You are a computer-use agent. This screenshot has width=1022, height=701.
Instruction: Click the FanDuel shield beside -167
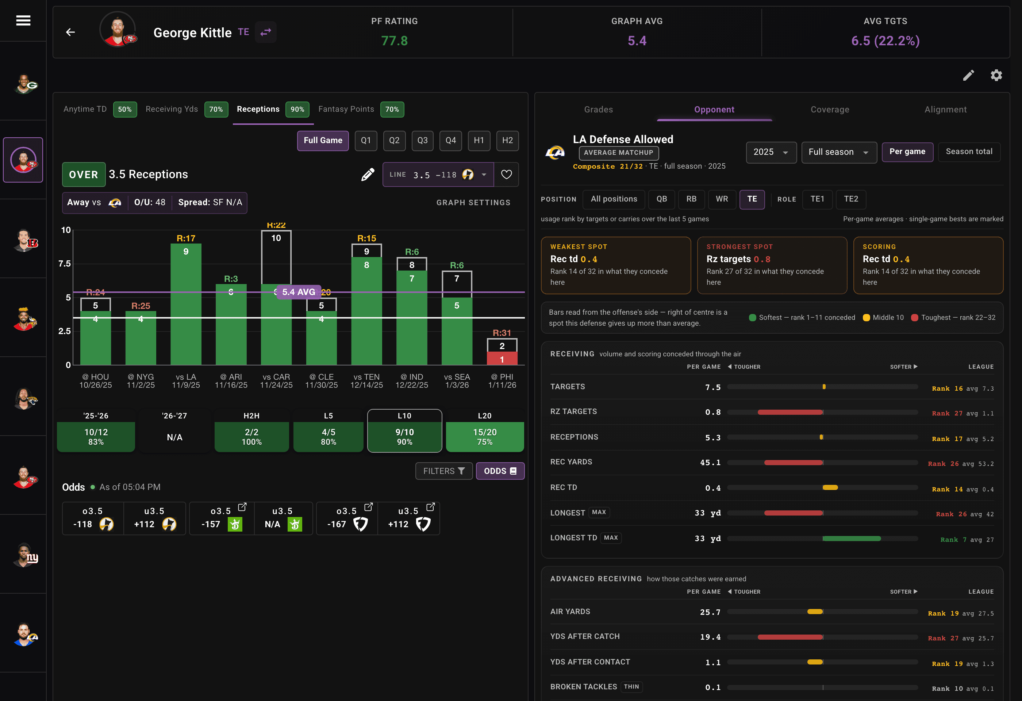pos(361,524)
